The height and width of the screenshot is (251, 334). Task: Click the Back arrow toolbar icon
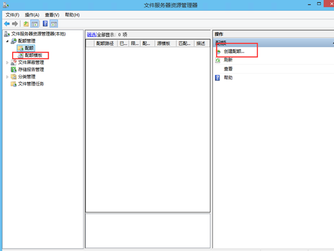click(7, 24)
